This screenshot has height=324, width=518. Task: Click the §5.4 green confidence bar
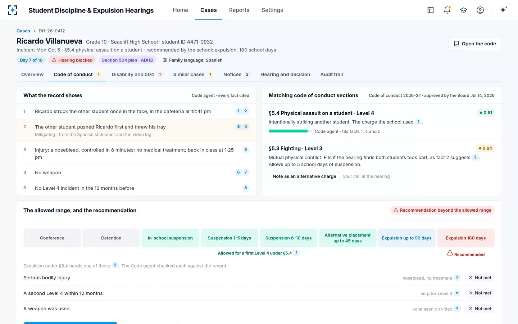[x=290, y=131]
